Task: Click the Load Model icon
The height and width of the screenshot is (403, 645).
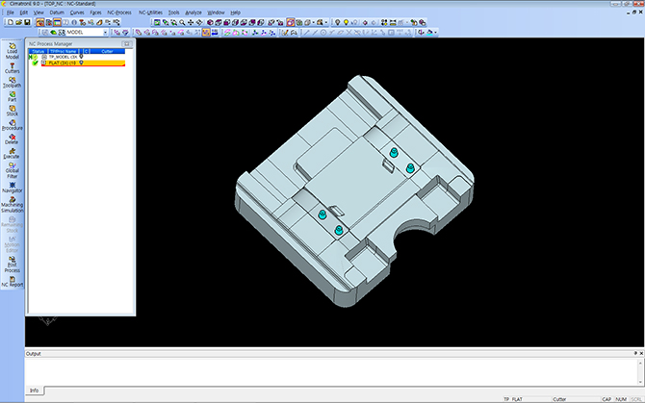Action: 12,50
